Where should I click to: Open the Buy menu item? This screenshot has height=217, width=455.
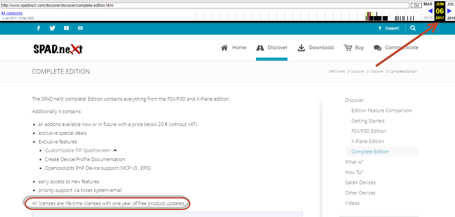360,48
